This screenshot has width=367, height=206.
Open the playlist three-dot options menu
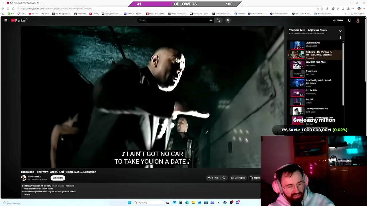tap(340, 37)
